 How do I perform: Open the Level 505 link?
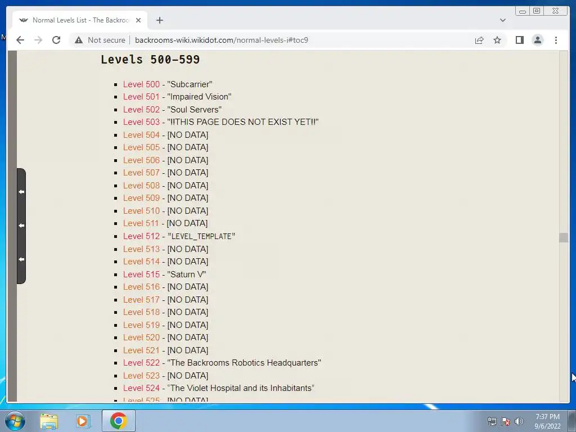point(141,147)
